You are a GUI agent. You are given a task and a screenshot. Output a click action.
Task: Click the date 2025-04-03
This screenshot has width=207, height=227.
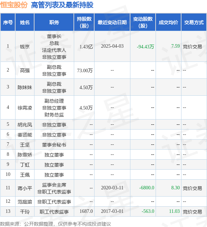tap(112, 46)
